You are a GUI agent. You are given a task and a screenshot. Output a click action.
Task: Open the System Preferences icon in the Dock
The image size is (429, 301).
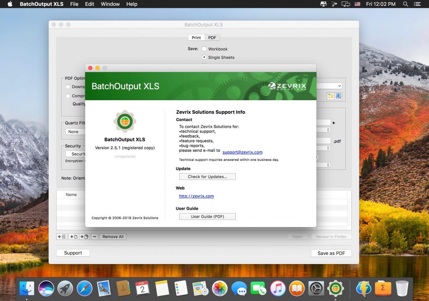coord(317,288)
